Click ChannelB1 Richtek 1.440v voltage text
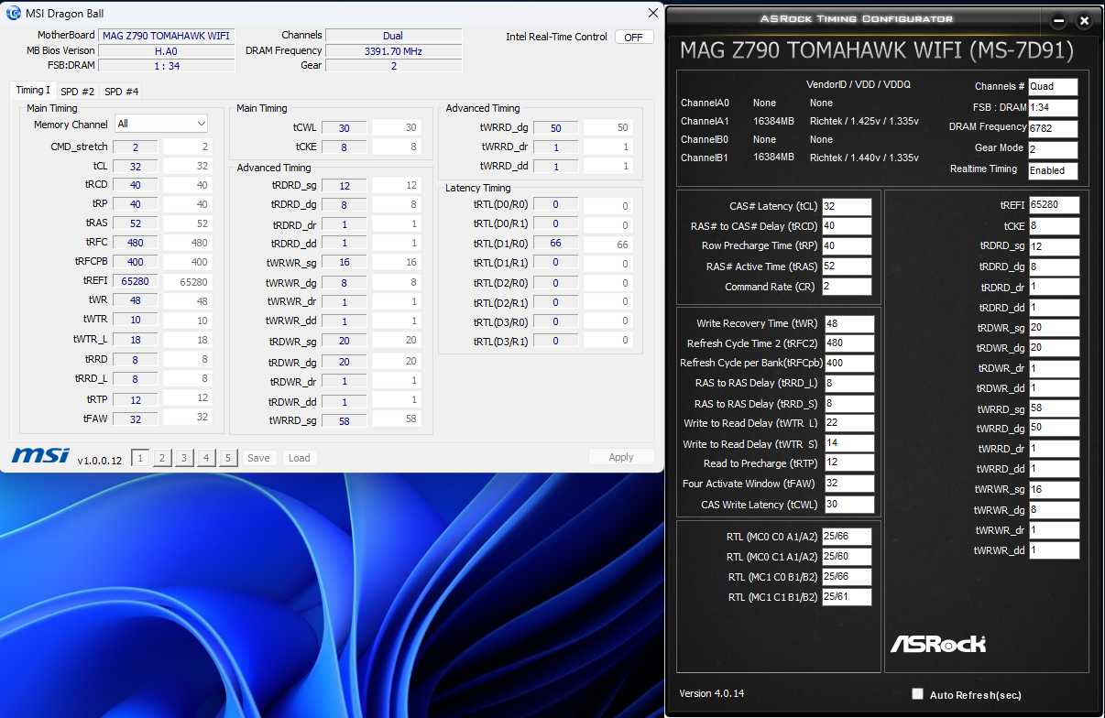Viewport: 1105px width, 718px height. click(864, 158)
